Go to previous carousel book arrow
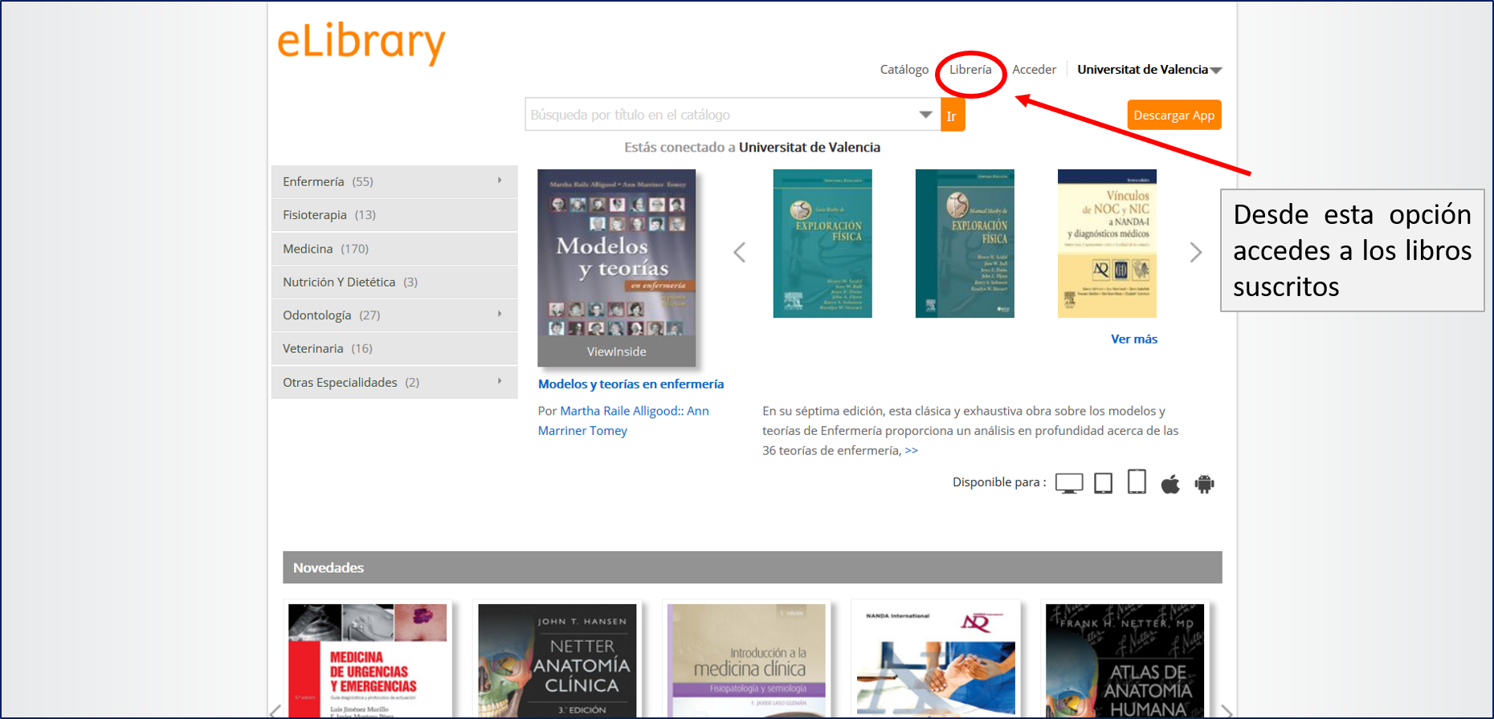 point(740,252)
